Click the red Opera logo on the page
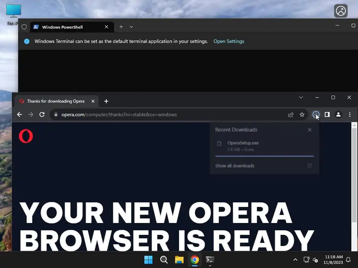 26,136
